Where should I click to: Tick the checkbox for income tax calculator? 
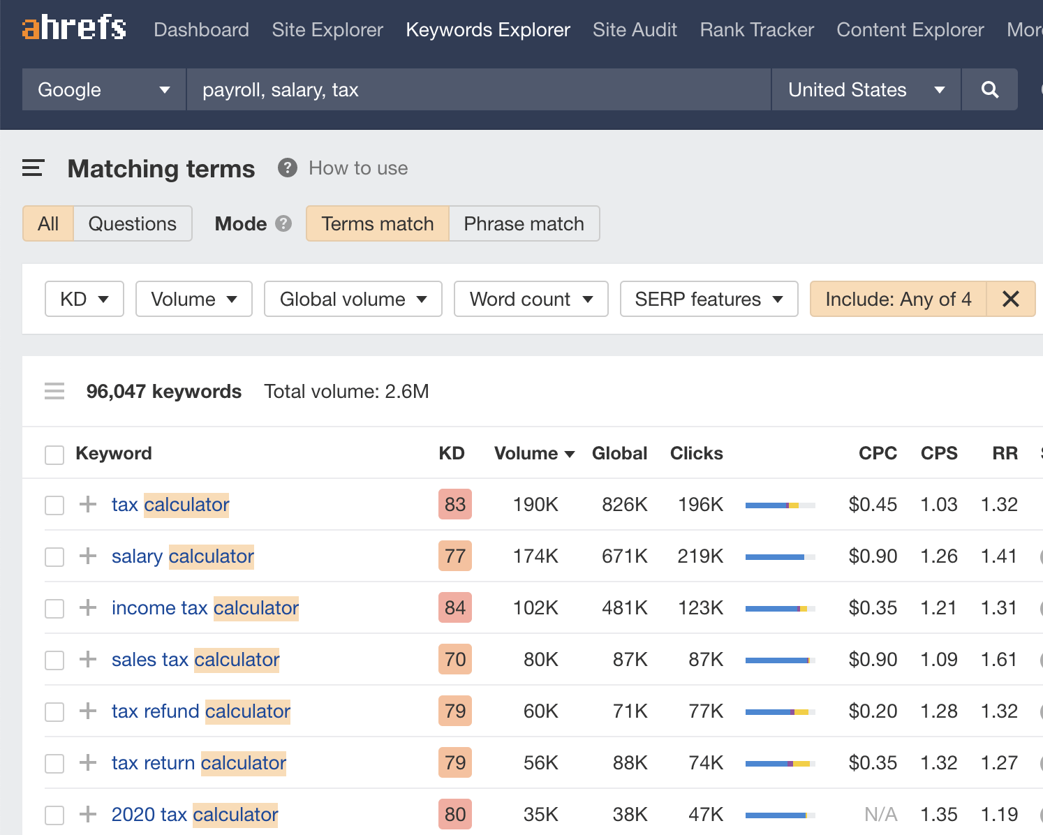click(x=54, y=608)
